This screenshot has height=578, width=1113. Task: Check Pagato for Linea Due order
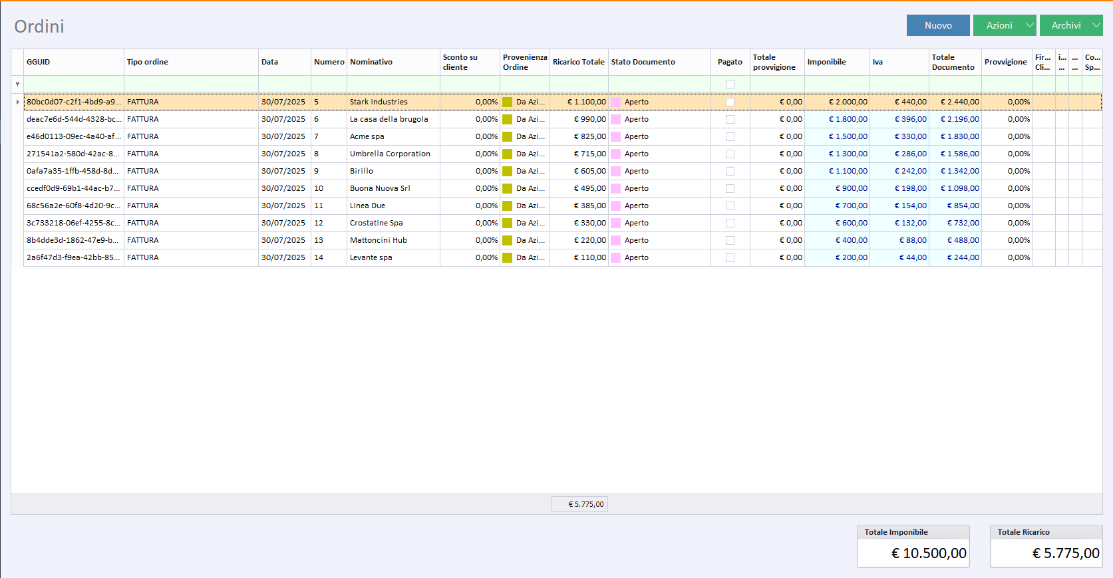coord(730,206)
